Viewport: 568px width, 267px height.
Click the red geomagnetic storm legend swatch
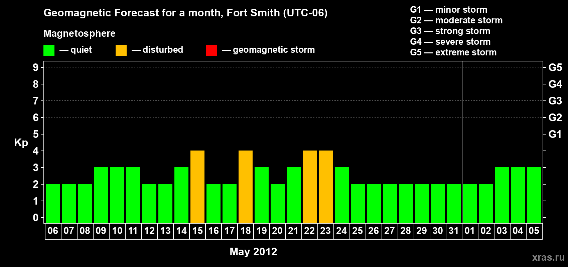211,50
